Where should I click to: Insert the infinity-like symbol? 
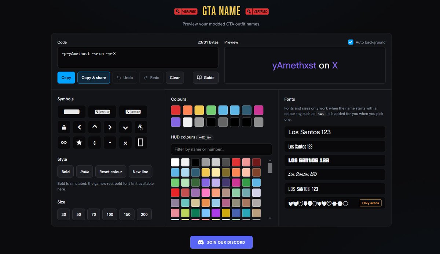coord(64,142)
